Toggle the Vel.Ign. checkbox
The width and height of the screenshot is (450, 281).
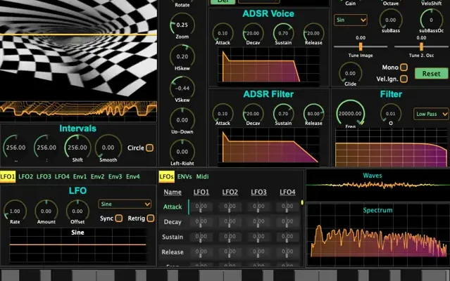tap(404, 79)
